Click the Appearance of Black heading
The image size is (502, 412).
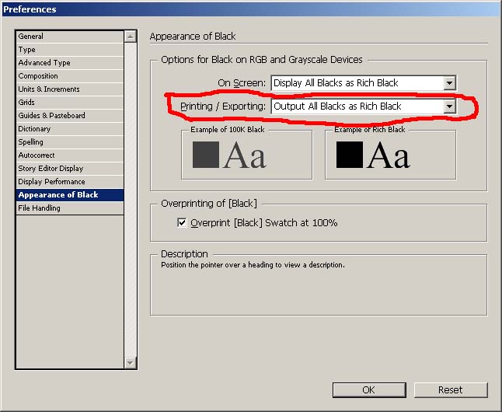(x=193, y=37)
